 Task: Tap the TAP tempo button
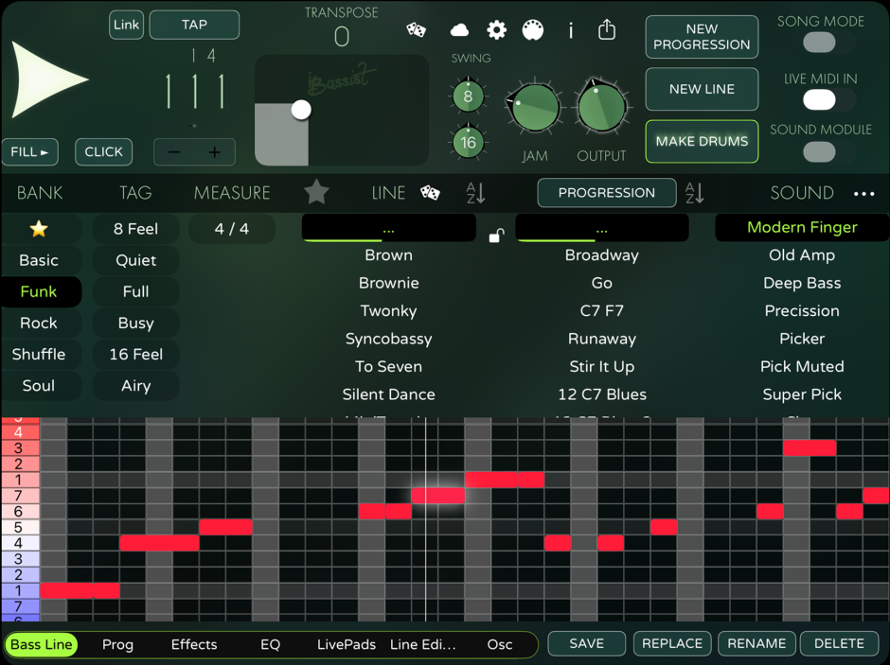point(194,25)
